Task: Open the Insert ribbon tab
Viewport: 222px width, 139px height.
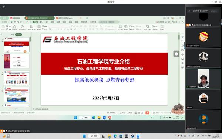Action: click(41, 22)
